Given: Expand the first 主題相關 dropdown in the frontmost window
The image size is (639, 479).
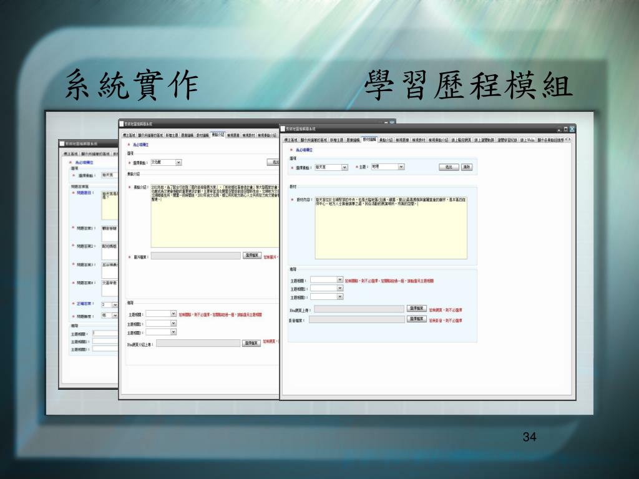Looking at the screenshot, I should 339,280.
